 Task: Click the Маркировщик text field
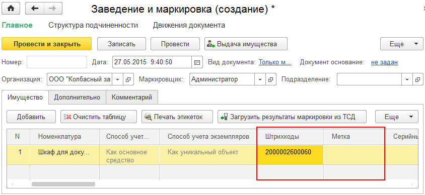(222, 79)
